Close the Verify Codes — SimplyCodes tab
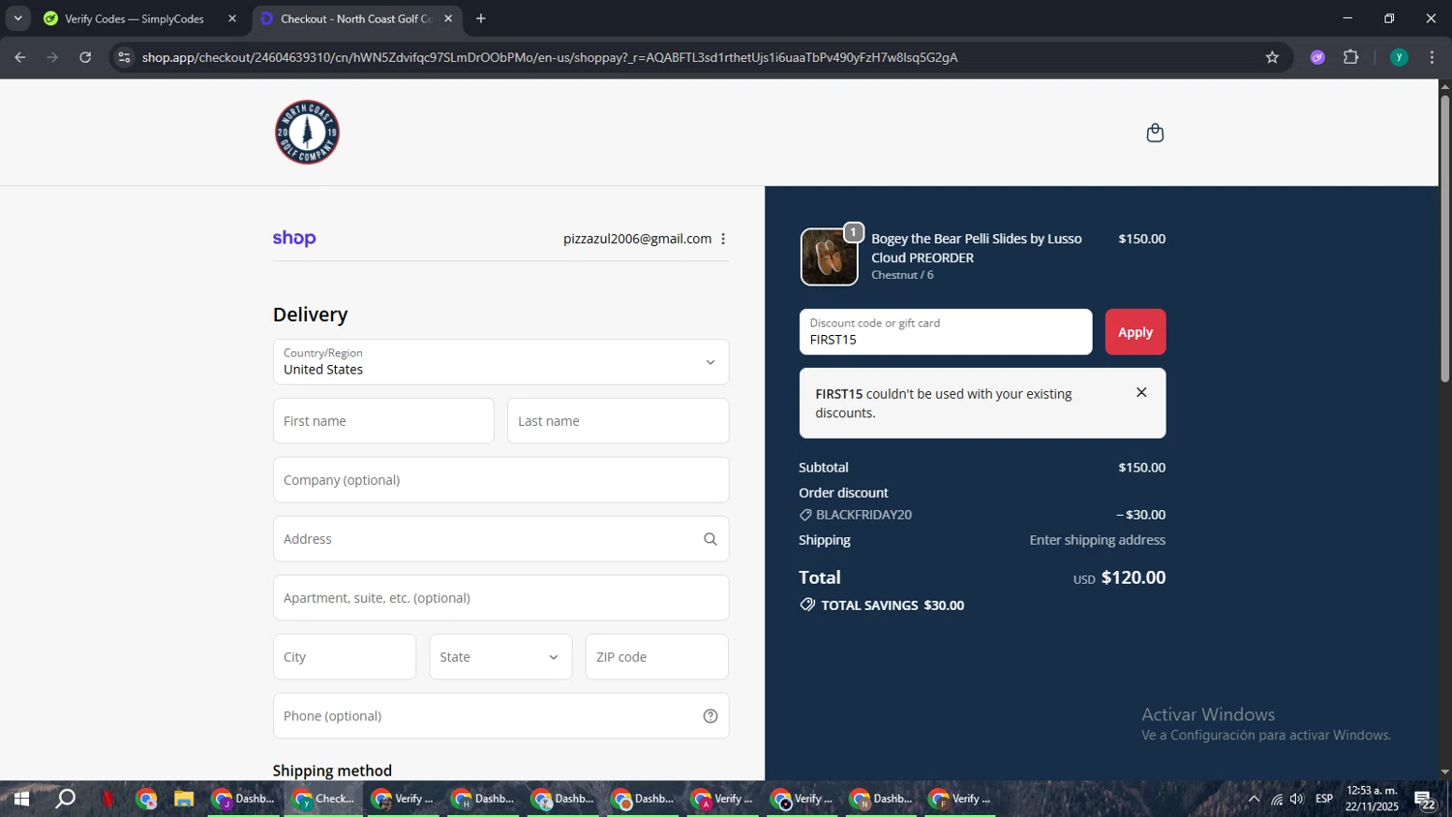Viewport: 1452px width, 817px height. (232, 18)
